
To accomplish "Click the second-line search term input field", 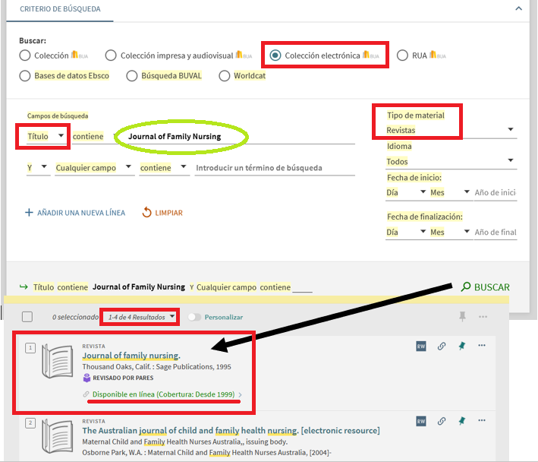I will 274,168.
